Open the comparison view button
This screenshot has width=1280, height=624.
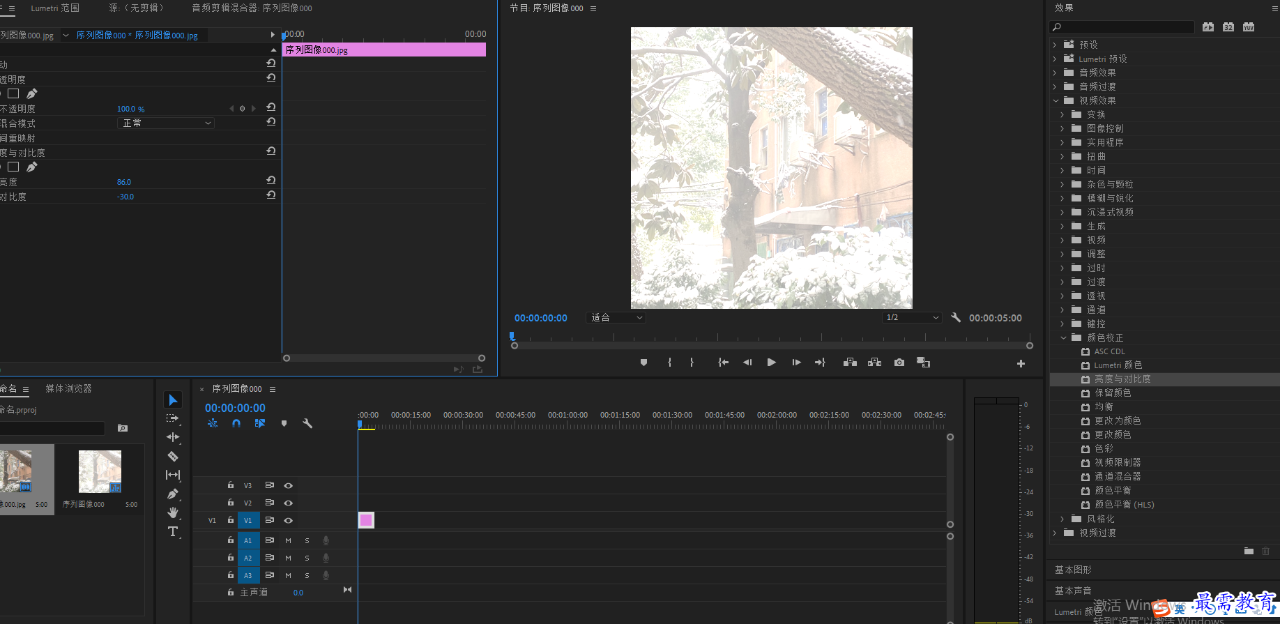click(x=923, y=363)
